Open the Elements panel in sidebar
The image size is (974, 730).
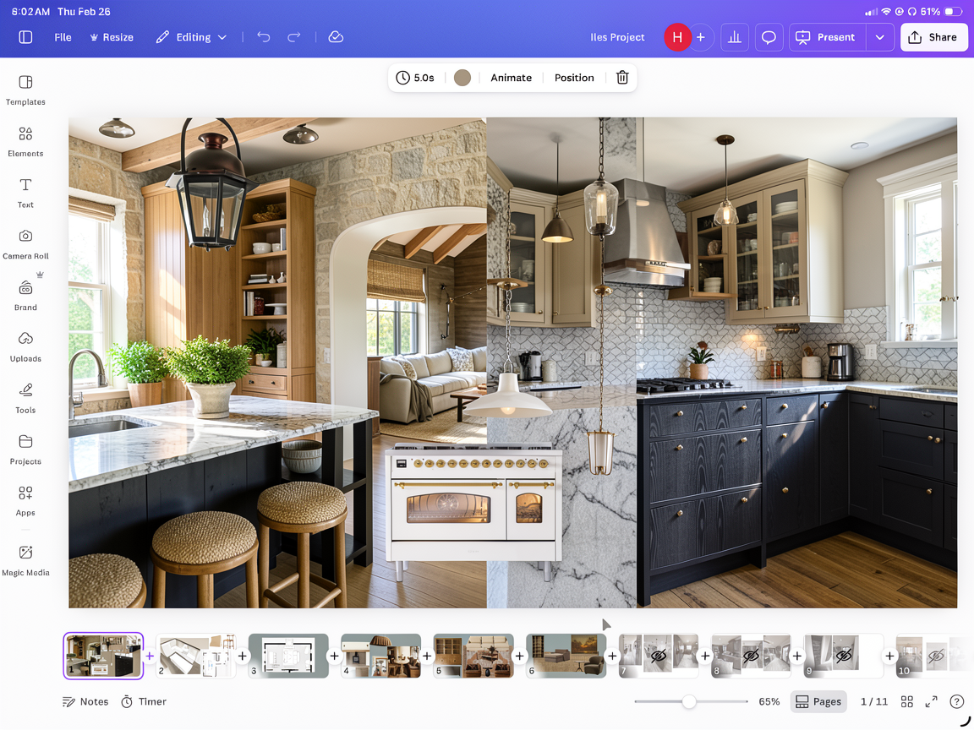pos(25,141)
